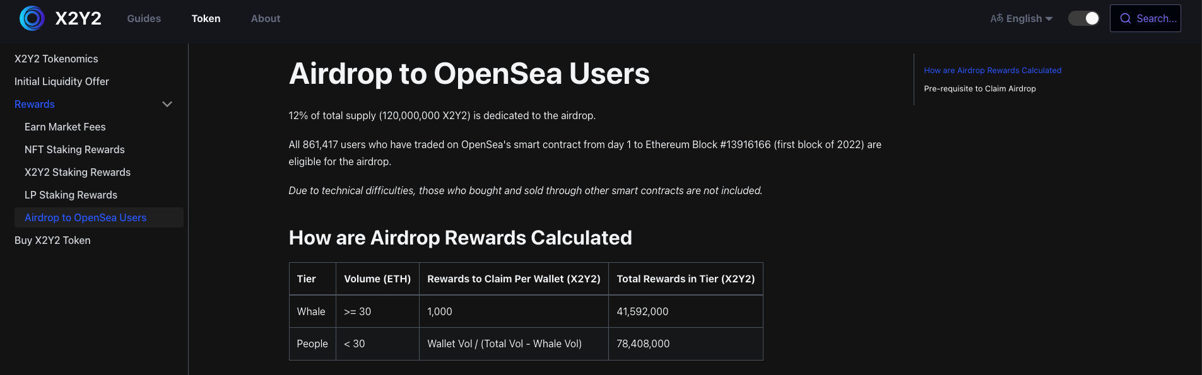Viewport: 1202px width, 375px height.
Task: Jump to Pre-requisite to Claim Airdrop section
Action: tap(979, 89)
